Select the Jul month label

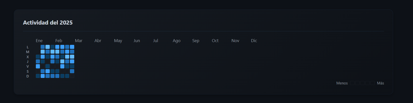click(156, 41)
